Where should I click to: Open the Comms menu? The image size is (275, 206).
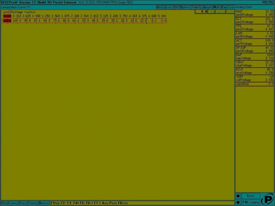point(13,203)
